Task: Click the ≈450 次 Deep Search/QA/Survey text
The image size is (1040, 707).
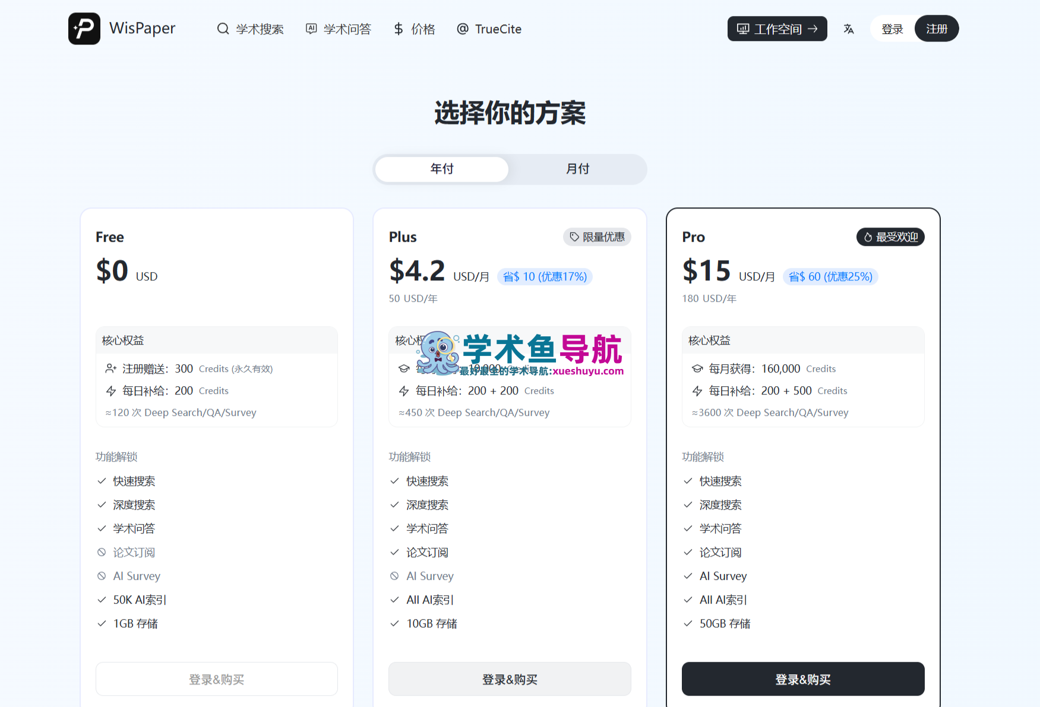Action: click(474, 413)
